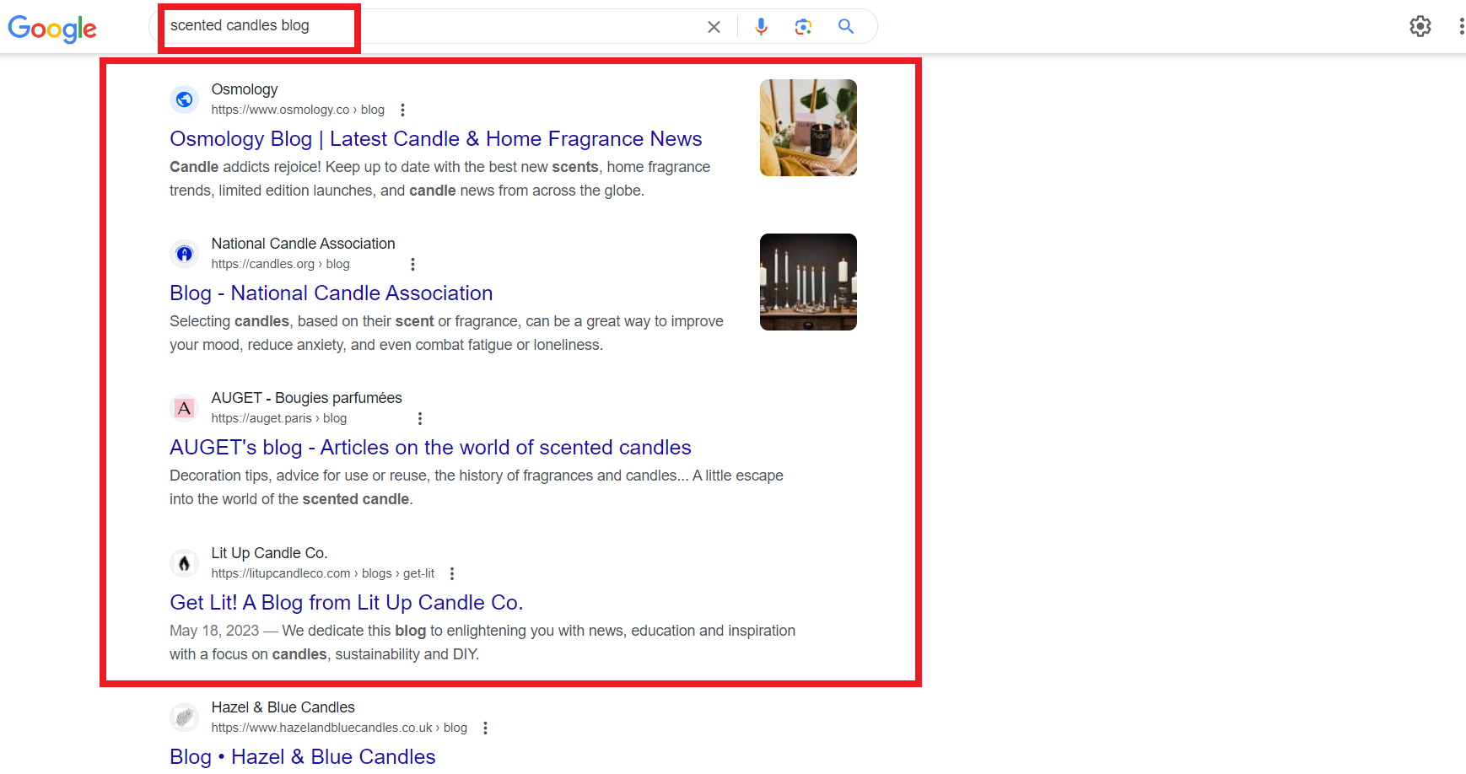Click the magnifying glass search button
The image size is (1466, 774).
[x=846, y=26]
